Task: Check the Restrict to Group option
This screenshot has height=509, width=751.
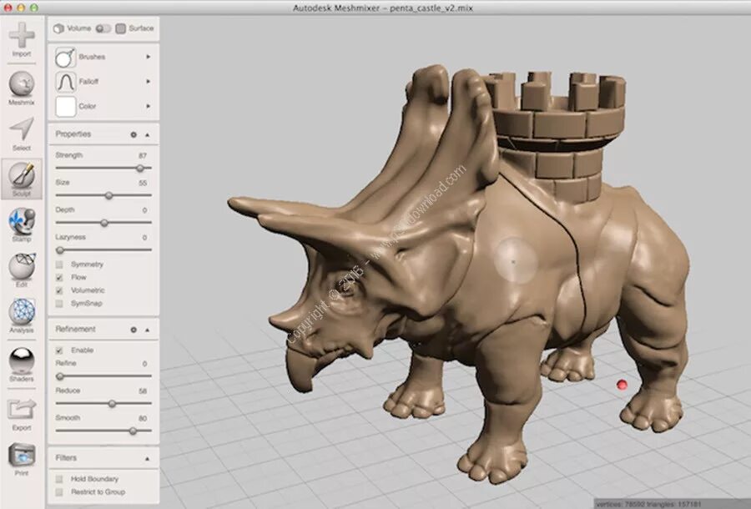Action: click(x=59, y=491)
